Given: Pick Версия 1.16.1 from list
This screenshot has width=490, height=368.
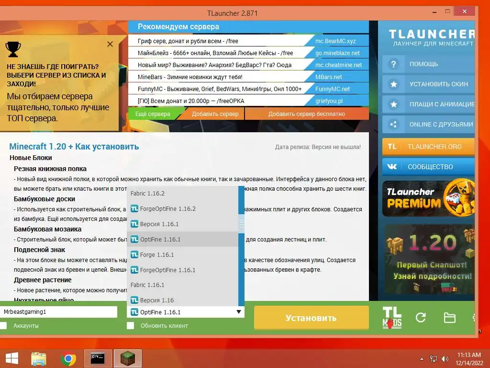Looking at the screenshot, I should pos(182,224).
